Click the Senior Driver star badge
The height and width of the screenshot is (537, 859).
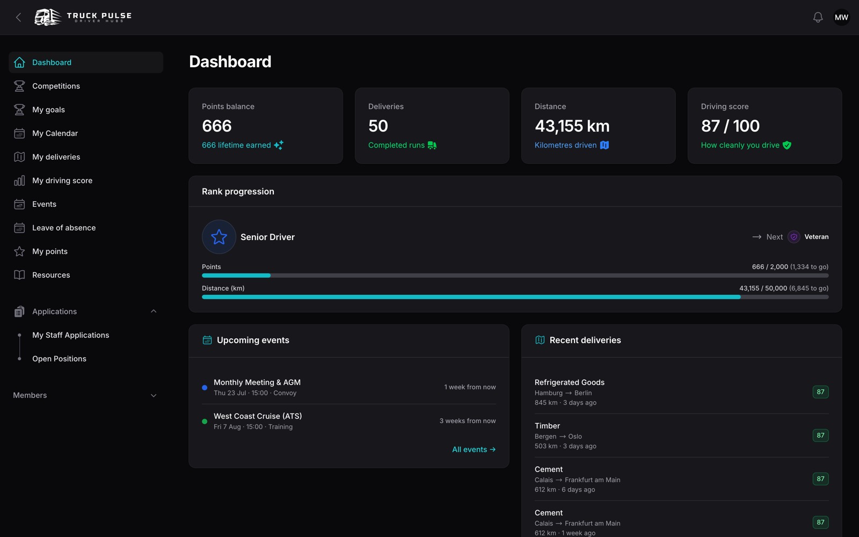pyautogui.click(x=219, y=237)
